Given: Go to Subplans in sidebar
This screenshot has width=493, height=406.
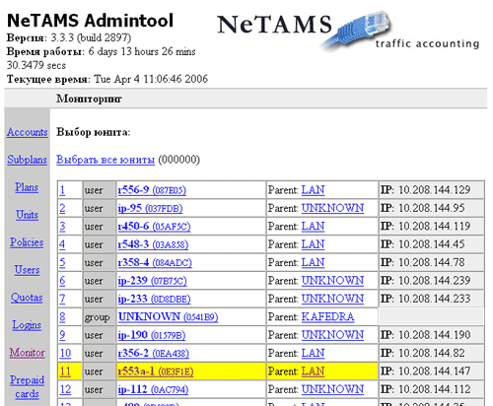Looking at the screenshot, I should click(27, 160).
